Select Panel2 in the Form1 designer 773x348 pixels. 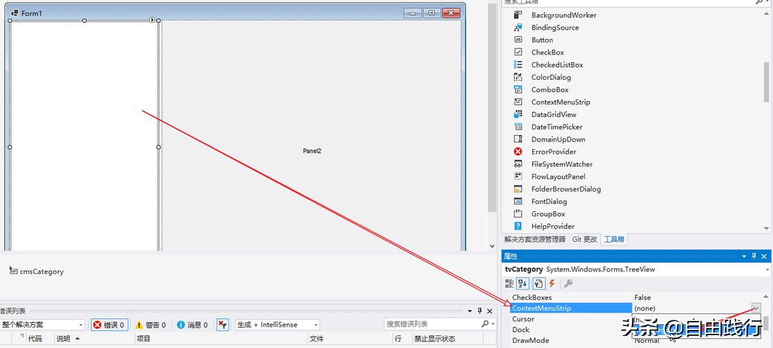coord(312,151)
